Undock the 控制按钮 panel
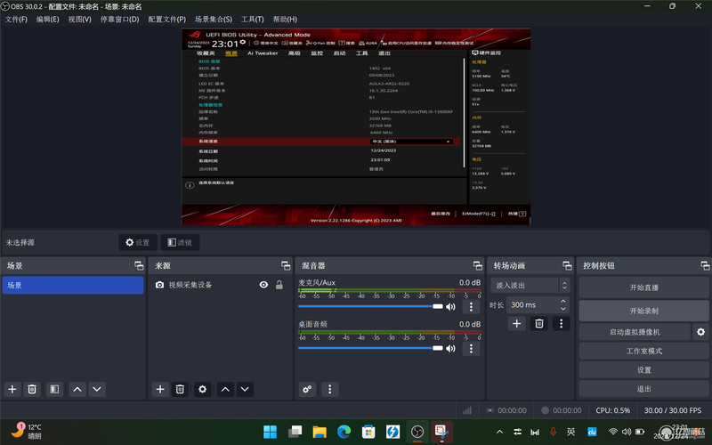 pos(705,265)
